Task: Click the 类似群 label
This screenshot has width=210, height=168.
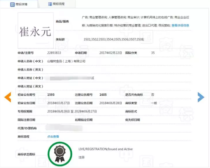Action: click(60, 39)
